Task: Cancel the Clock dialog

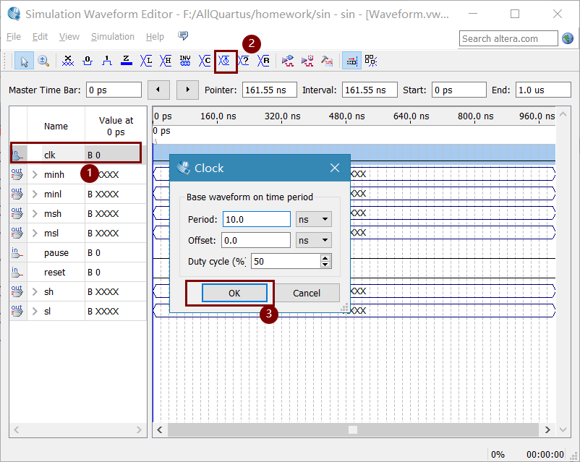Action: click(307, 293)
